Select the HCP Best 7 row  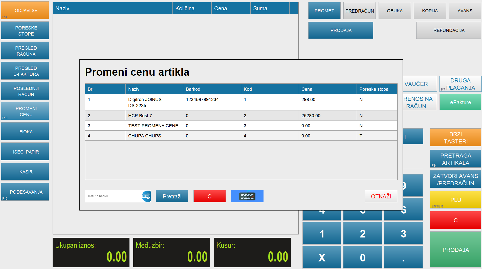click(x=241, y=115)
